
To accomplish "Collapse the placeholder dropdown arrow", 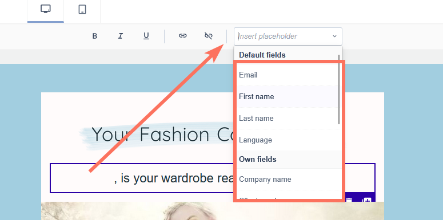I will (335, 36).
